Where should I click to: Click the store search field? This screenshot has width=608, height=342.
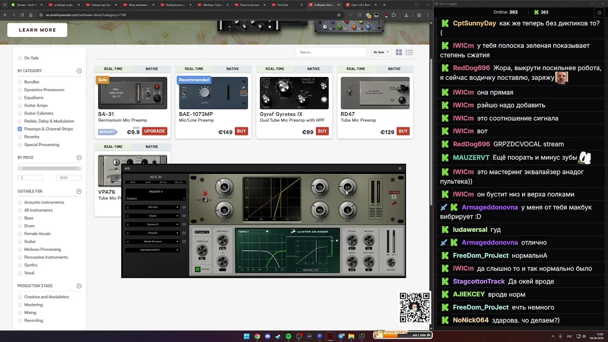click(331, 52)
